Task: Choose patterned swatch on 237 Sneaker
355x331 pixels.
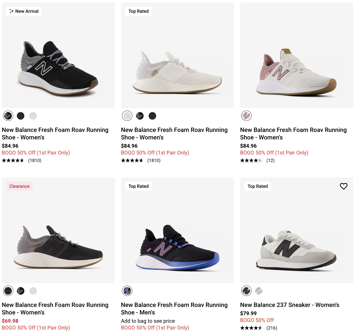Action: [x=259, y=291]
